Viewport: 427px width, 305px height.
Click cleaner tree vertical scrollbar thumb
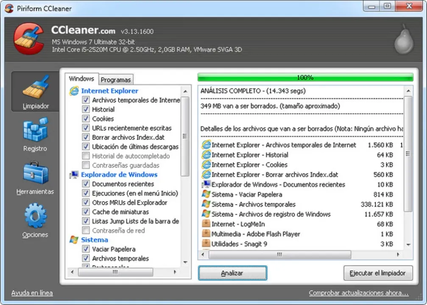point(185,136)
